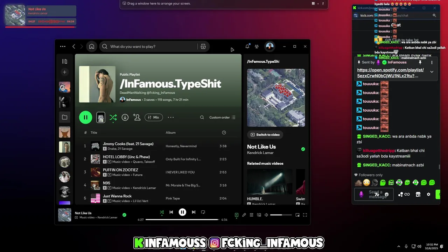The image size is (448, 252).
Task: Sort by the Album column header
Action: [171, 132]
